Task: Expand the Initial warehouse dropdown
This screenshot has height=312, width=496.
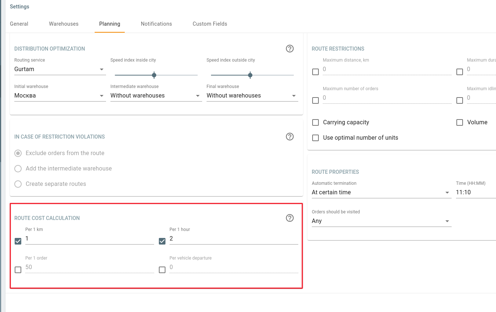Action: tap(60, 96)
